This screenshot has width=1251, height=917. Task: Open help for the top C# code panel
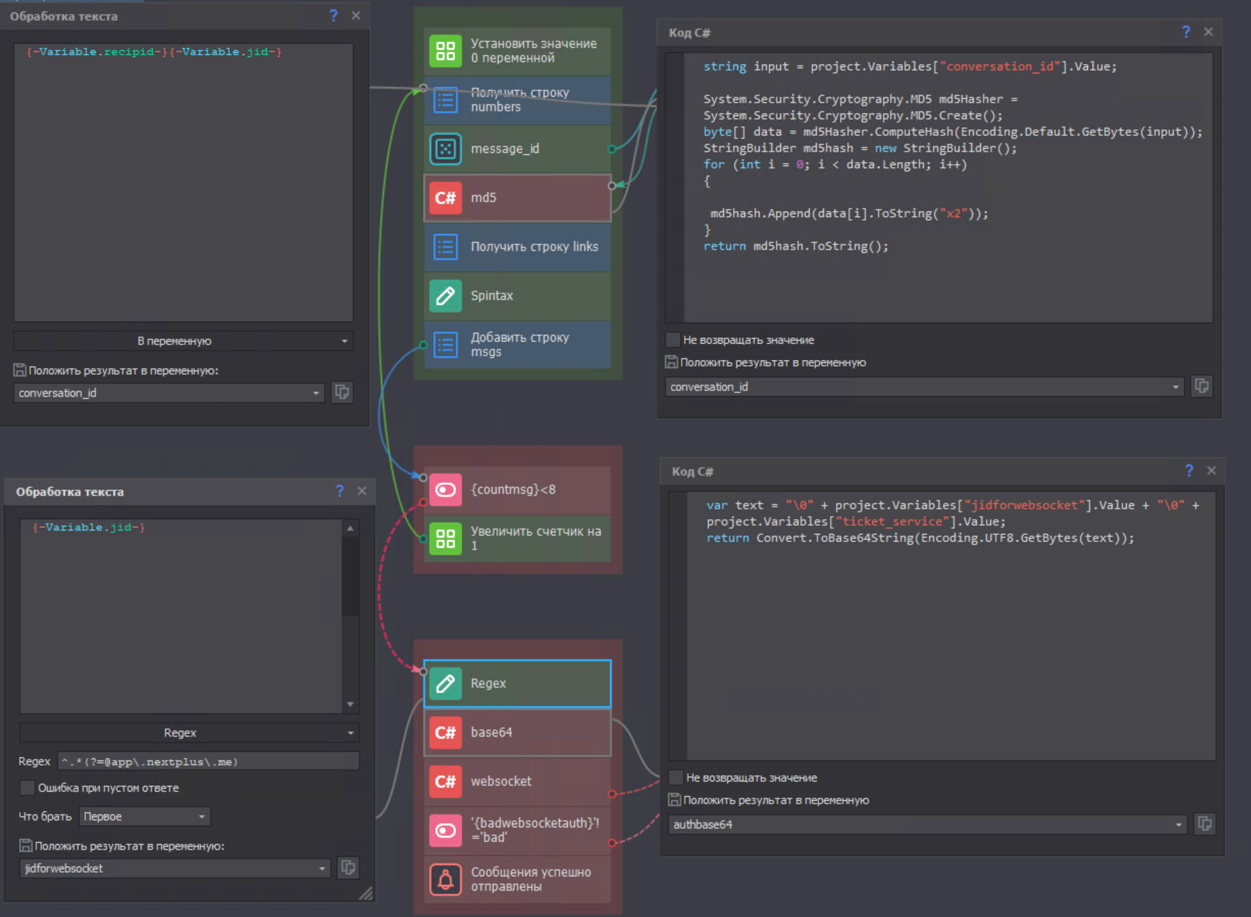(x=1186, y=32)
